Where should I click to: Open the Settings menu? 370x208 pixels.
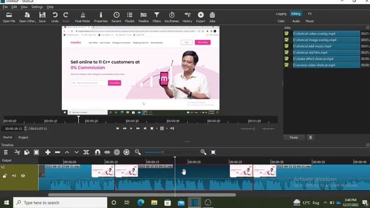37,7
